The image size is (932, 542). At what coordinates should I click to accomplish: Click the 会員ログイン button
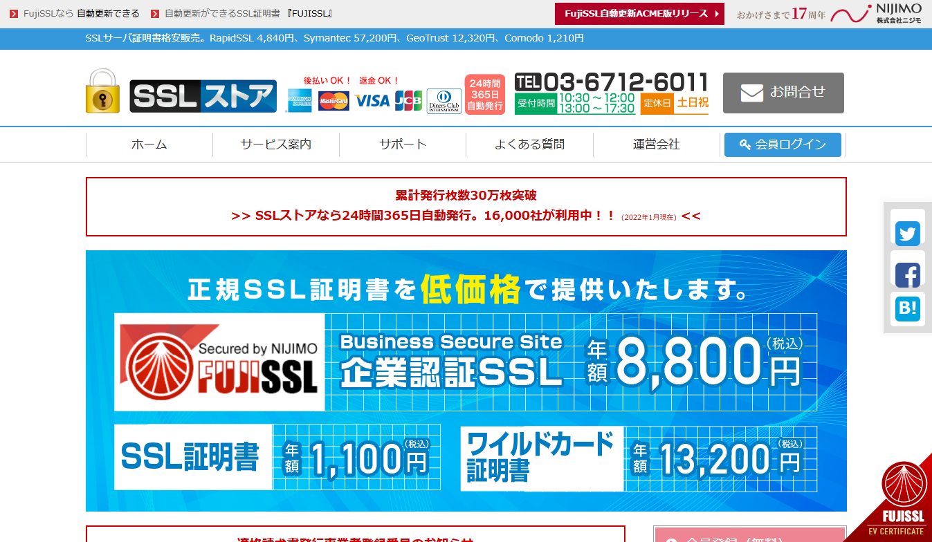pyautogui.click(x=783, y=144)
